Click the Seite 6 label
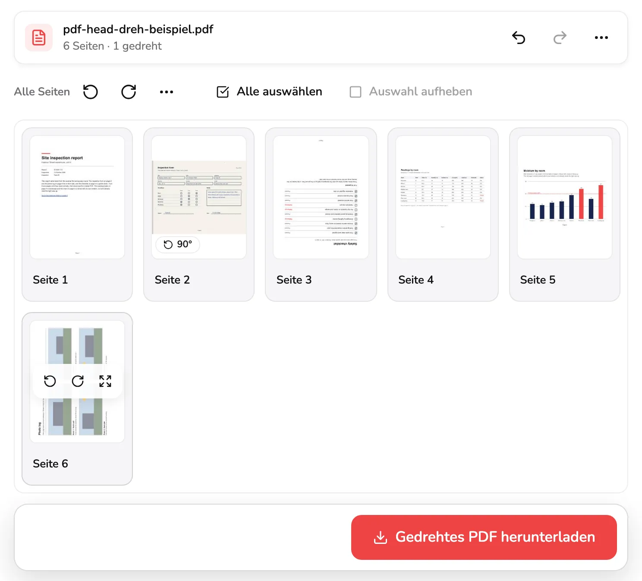This screenshot has height=581, width=642. click(x=50, y=464)
